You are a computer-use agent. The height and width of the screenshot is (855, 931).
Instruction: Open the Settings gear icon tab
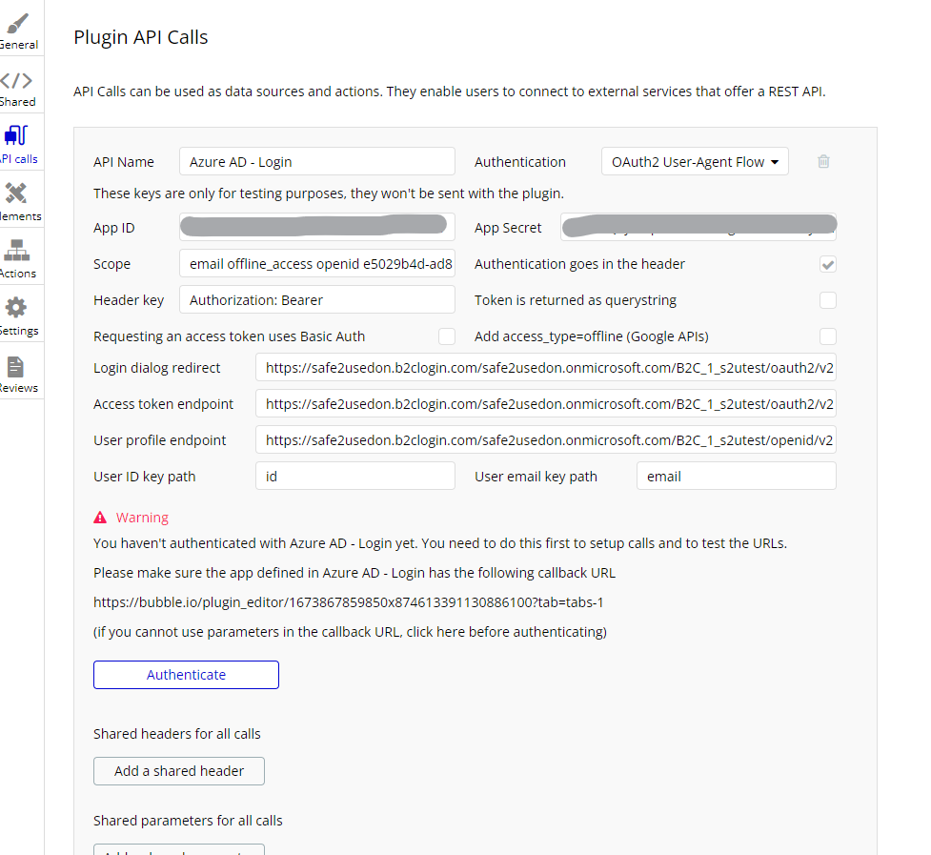pyautogui.click(x=16, y=310)
